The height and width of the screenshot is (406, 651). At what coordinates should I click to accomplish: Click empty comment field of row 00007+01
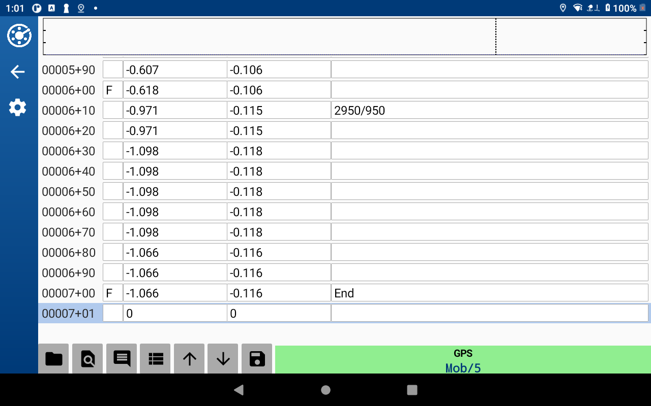coord(490,313)
